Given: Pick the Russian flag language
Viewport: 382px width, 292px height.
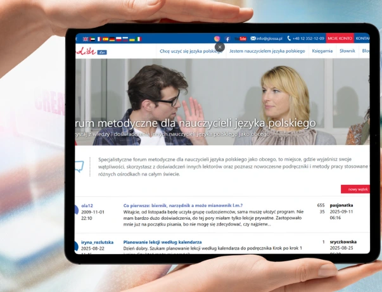Looking at the screenshot, I should (125, 39).
